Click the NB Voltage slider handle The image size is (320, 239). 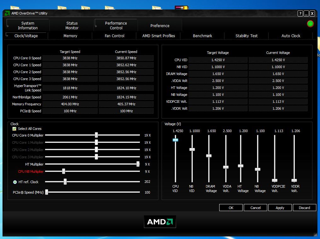258,169
